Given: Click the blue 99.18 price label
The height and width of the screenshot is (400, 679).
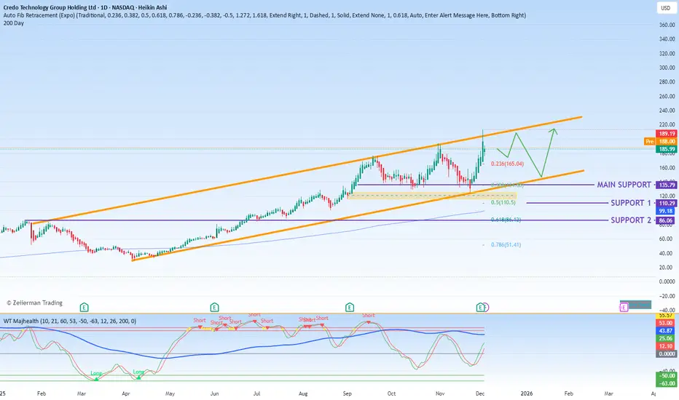Looking at the screenshot, I should point(666,211).
